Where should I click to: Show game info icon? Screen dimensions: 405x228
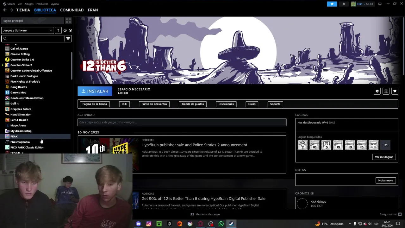coord(386,91)
